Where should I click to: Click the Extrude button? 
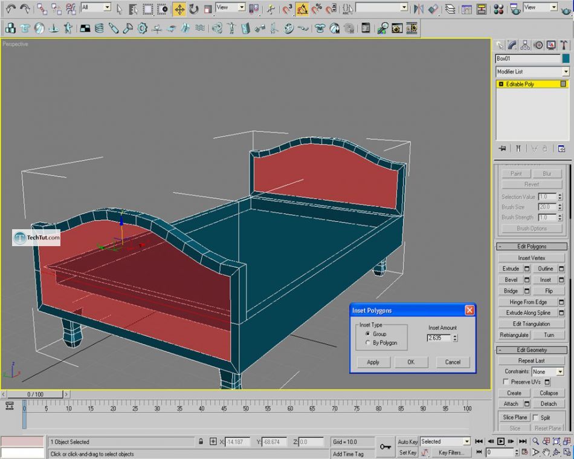511,269
